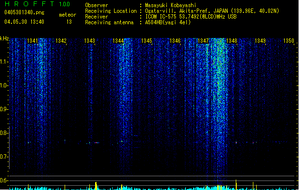Click the red meteor echo after 1343
Image resolution: width=299 pixels, height=190 pixels.
pos(96,142)
